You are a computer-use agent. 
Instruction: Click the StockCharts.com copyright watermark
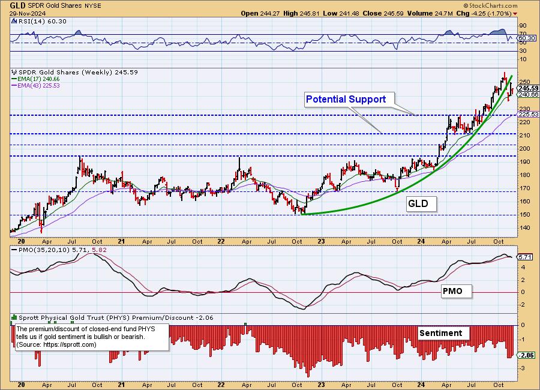pyautogui.click(x=490, y=5)
